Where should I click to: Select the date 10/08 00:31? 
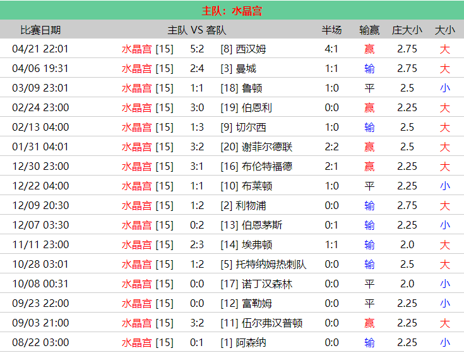(40, 284)
